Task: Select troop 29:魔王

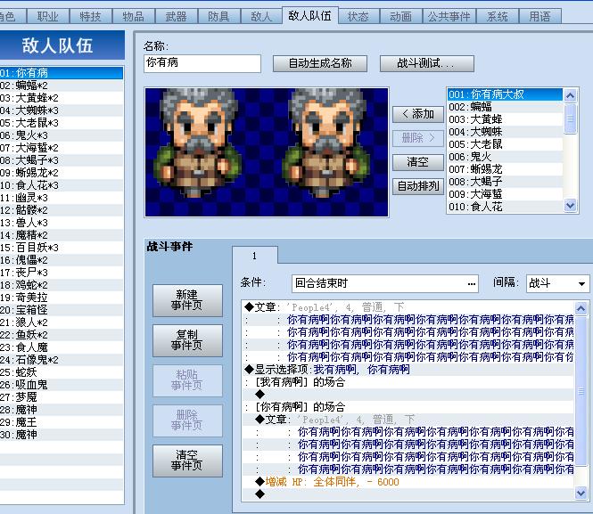Action: point(62,422)
